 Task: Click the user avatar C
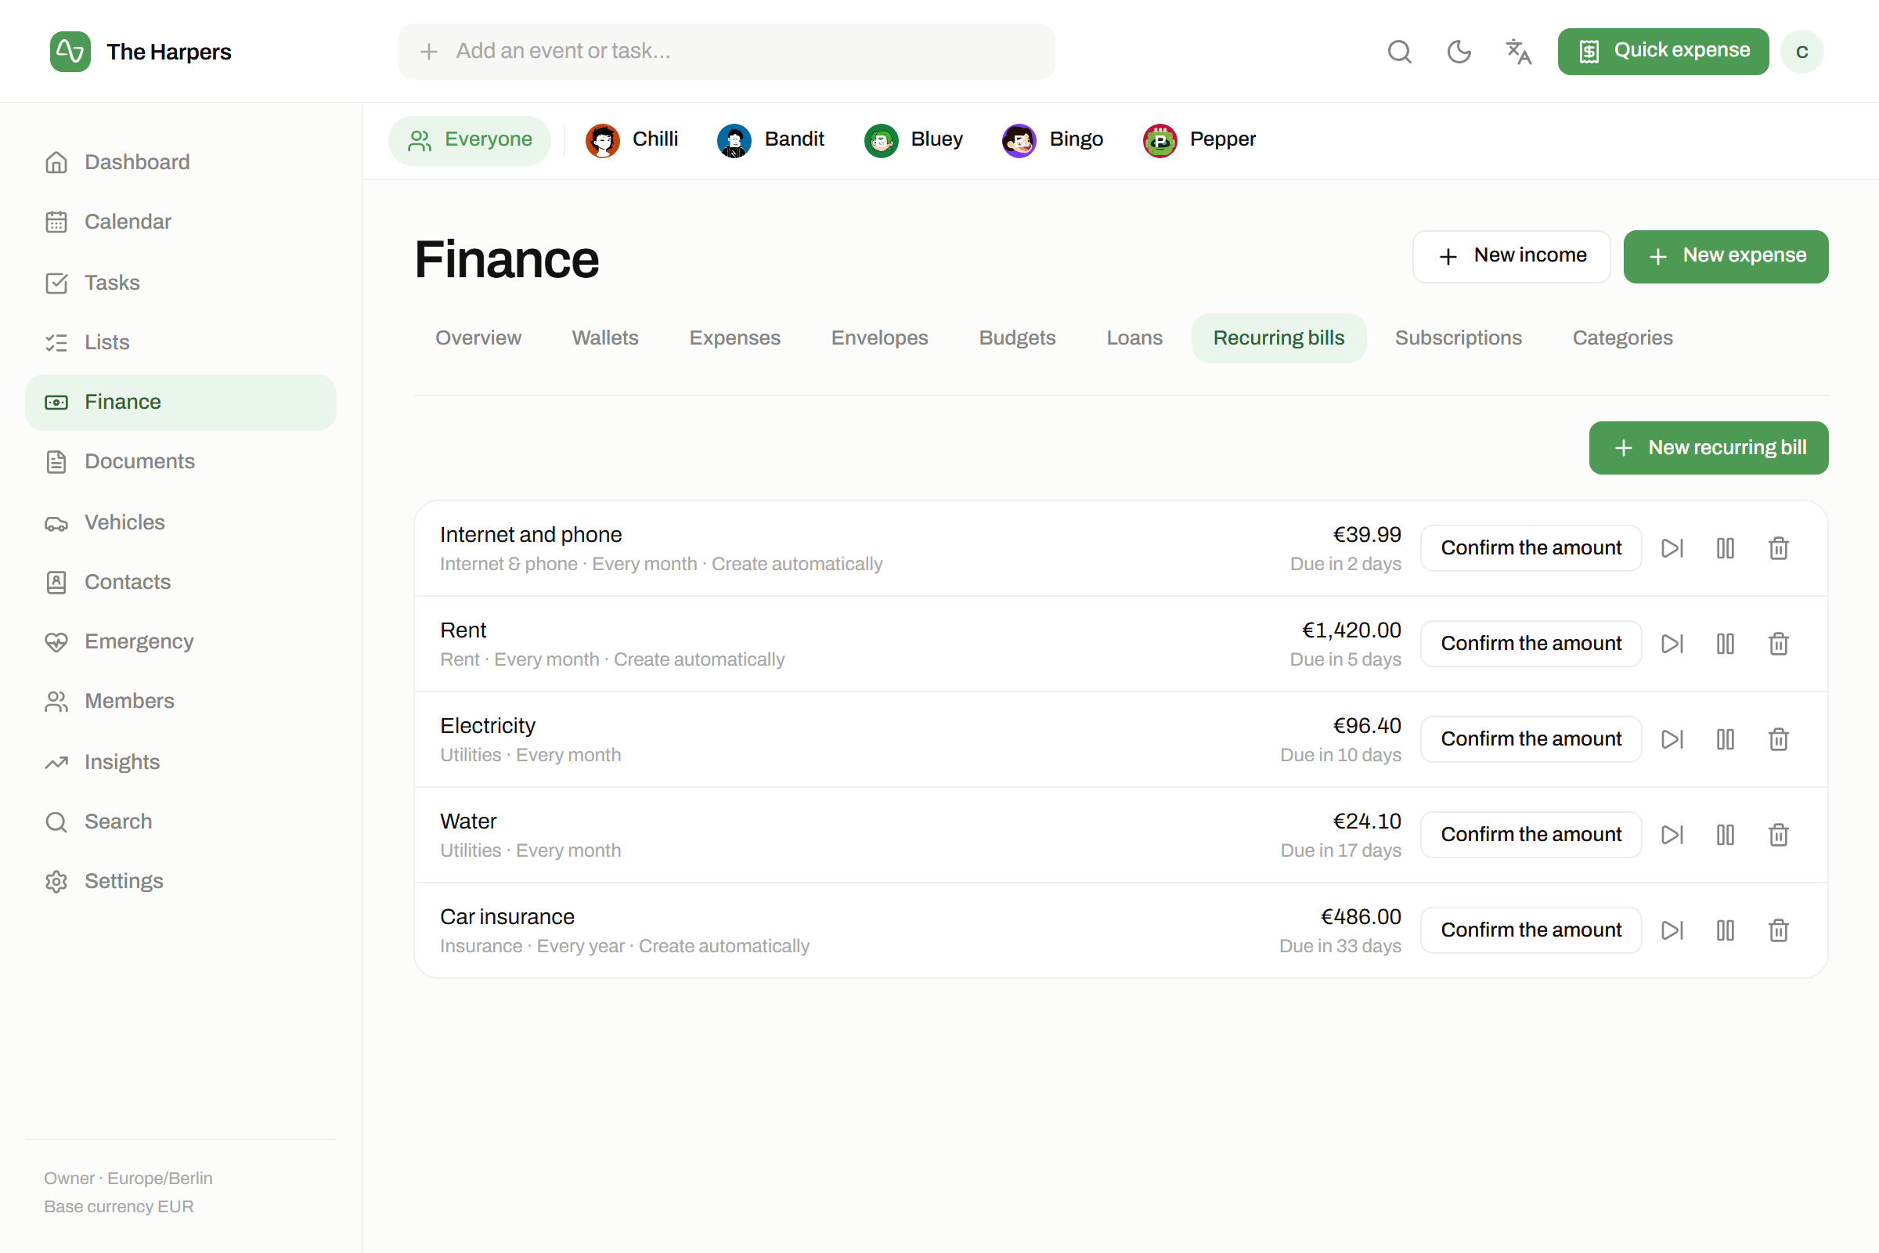[x=1801, y=52]
